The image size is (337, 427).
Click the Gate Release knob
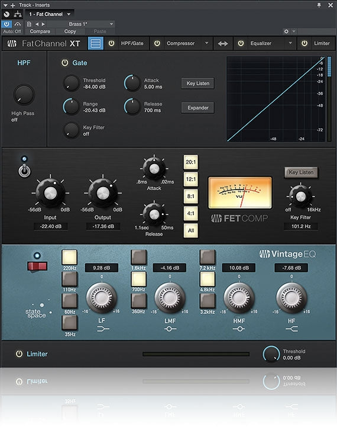(132, 107)
